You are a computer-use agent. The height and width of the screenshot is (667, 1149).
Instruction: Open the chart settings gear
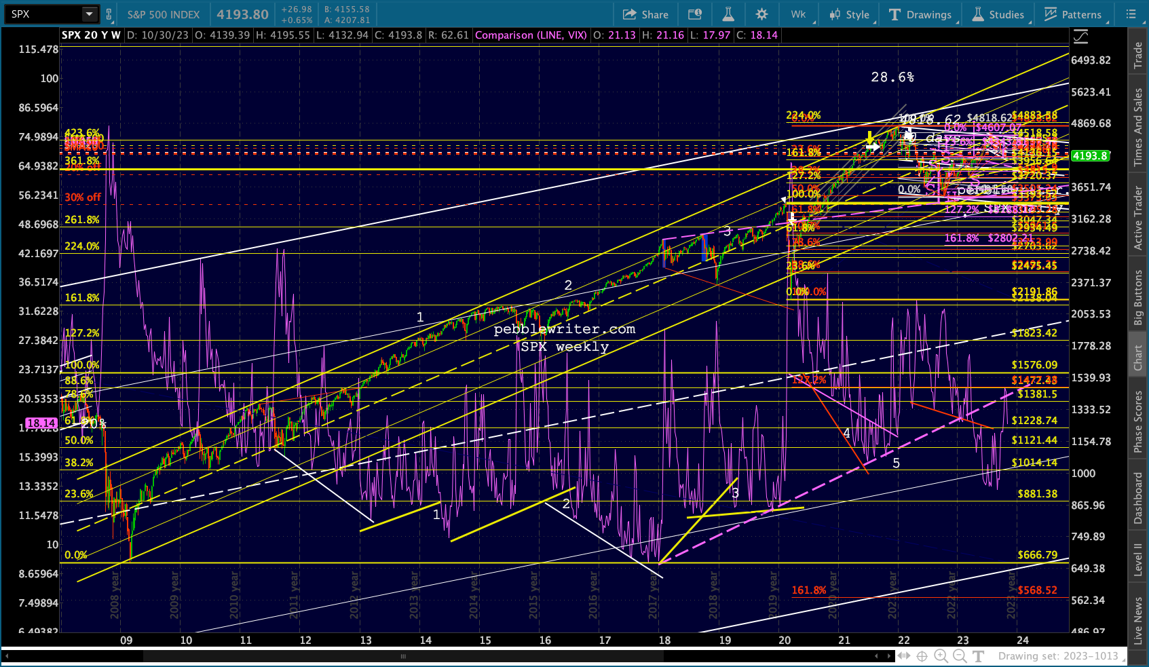[x=761, y=14]
